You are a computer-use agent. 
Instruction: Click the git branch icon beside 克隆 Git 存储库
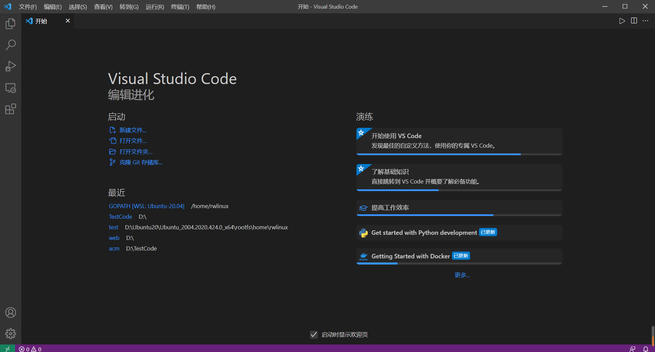(112, 162)
